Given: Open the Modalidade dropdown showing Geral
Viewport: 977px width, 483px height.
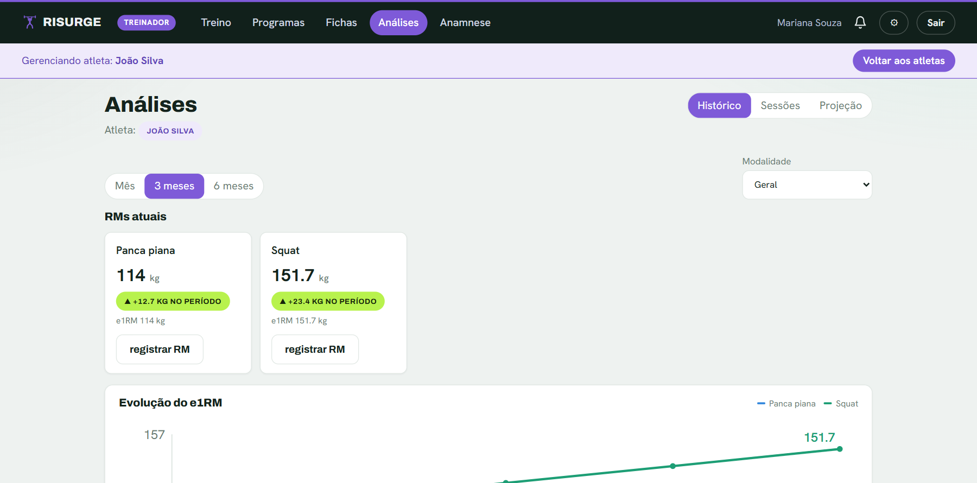Looking at the screenshot, I should click(x=807, y=185).
